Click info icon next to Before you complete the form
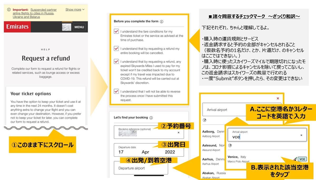This screenshot has height=180, width=316. pos(162,22)
